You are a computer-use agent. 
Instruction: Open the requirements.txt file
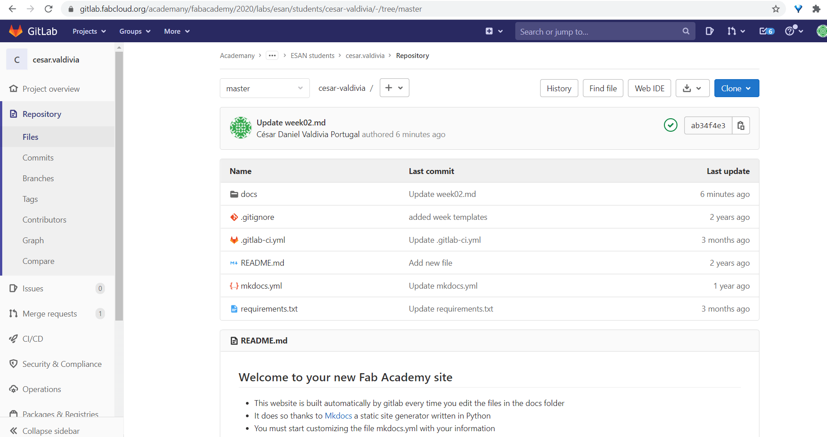tap(269, 309)
